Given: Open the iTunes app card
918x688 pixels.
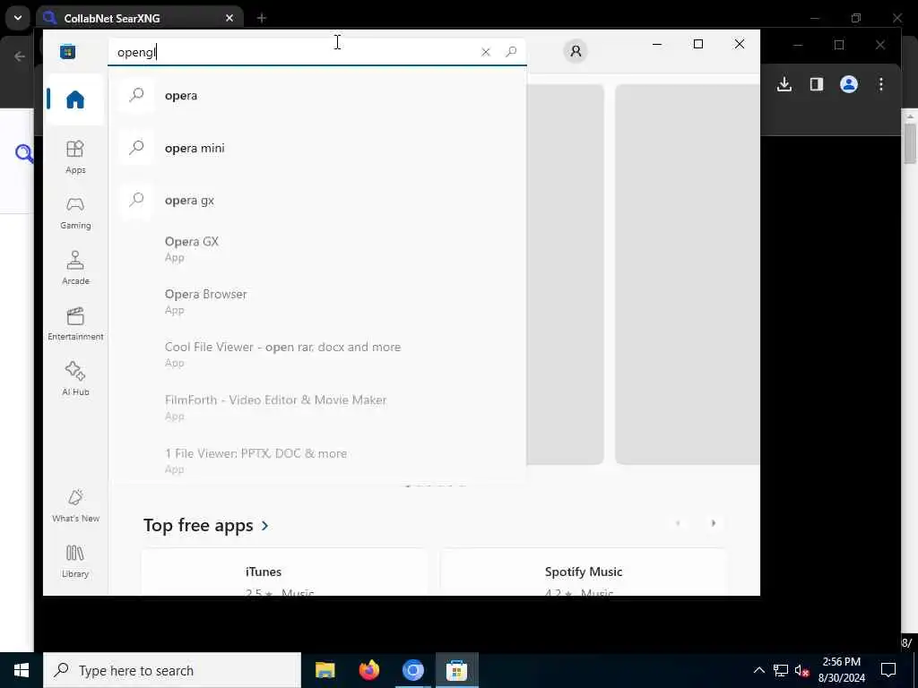Looking at the screenshot, I should [x=284, y=572].
